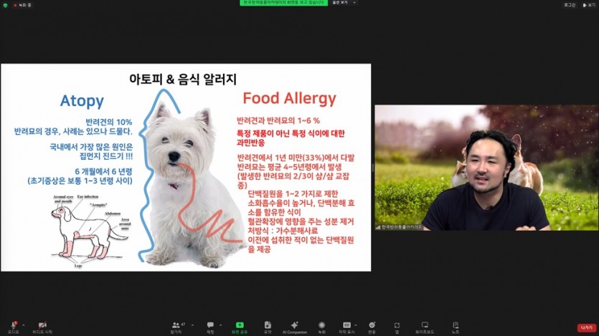Click the red Leave meeting button

tap(586, 327)
